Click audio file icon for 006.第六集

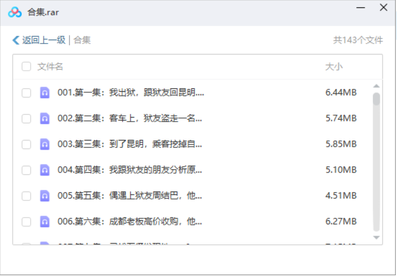point(45,221)
